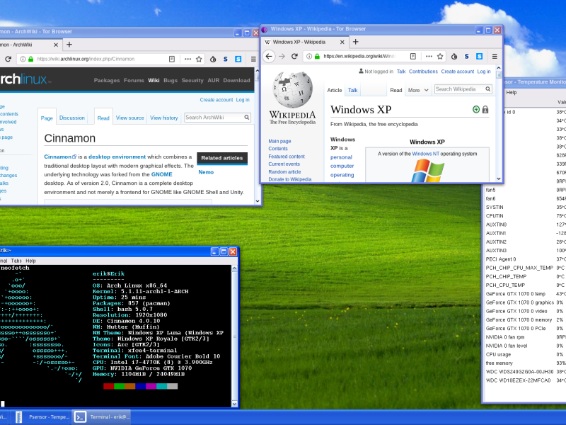This screenshot has width=566, height=425.
Task: Open View history tab on ArchWiki
Action: click(164, 118)
